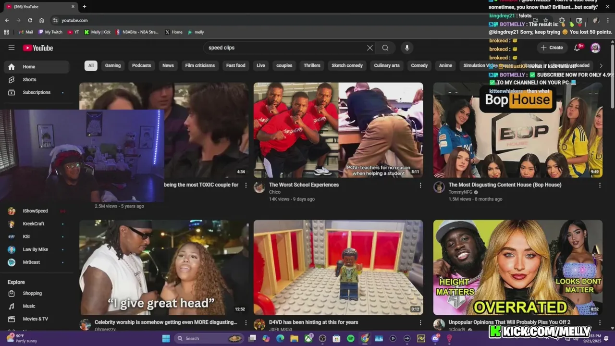Select the Sketch comedy chip

coord(347,65)
